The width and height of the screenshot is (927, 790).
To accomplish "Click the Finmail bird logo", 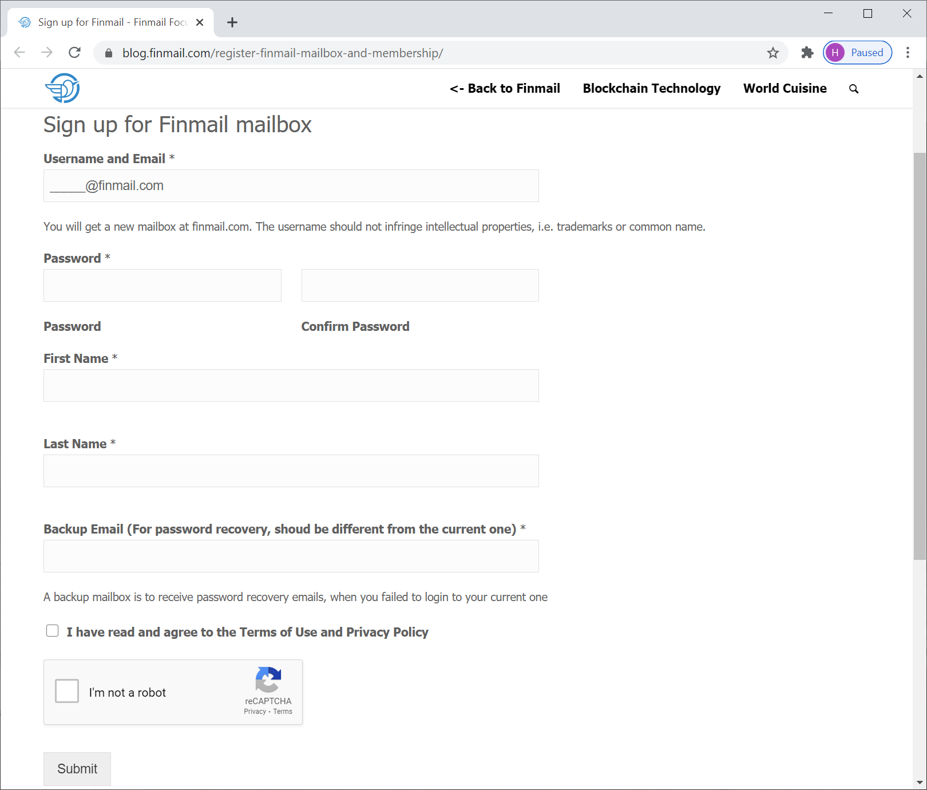I will click(62, 88).
